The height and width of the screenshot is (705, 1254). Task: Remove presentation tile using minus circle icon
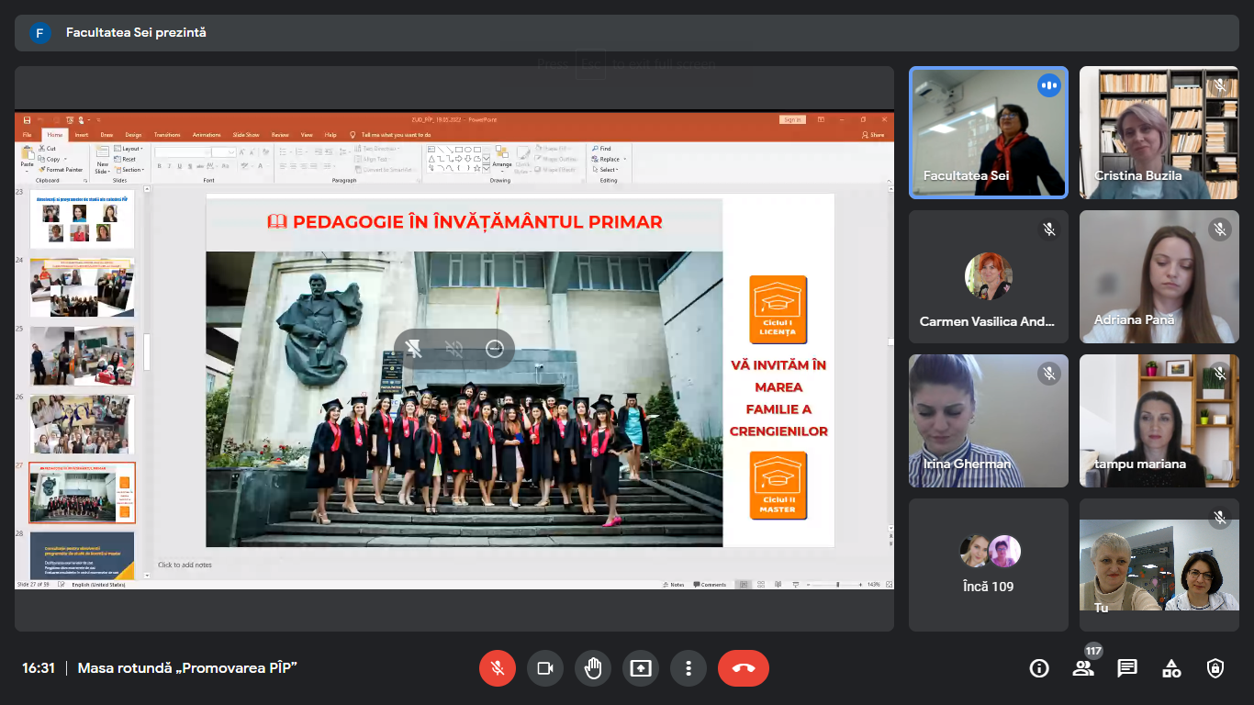click(495, 349)
